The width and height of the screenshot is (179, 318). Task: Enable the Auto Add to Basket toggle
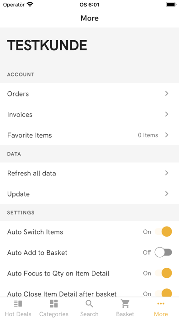pos(163,253)
